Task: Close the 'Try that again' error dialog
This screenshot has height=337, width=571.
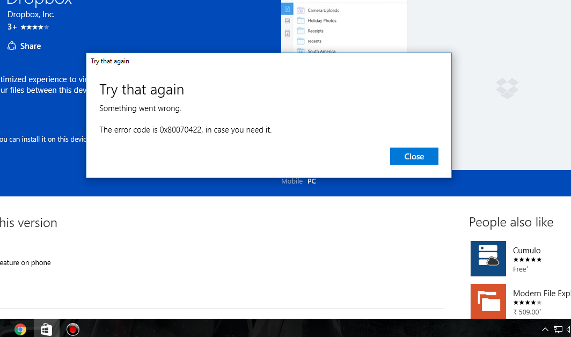Action: [414, 156]
